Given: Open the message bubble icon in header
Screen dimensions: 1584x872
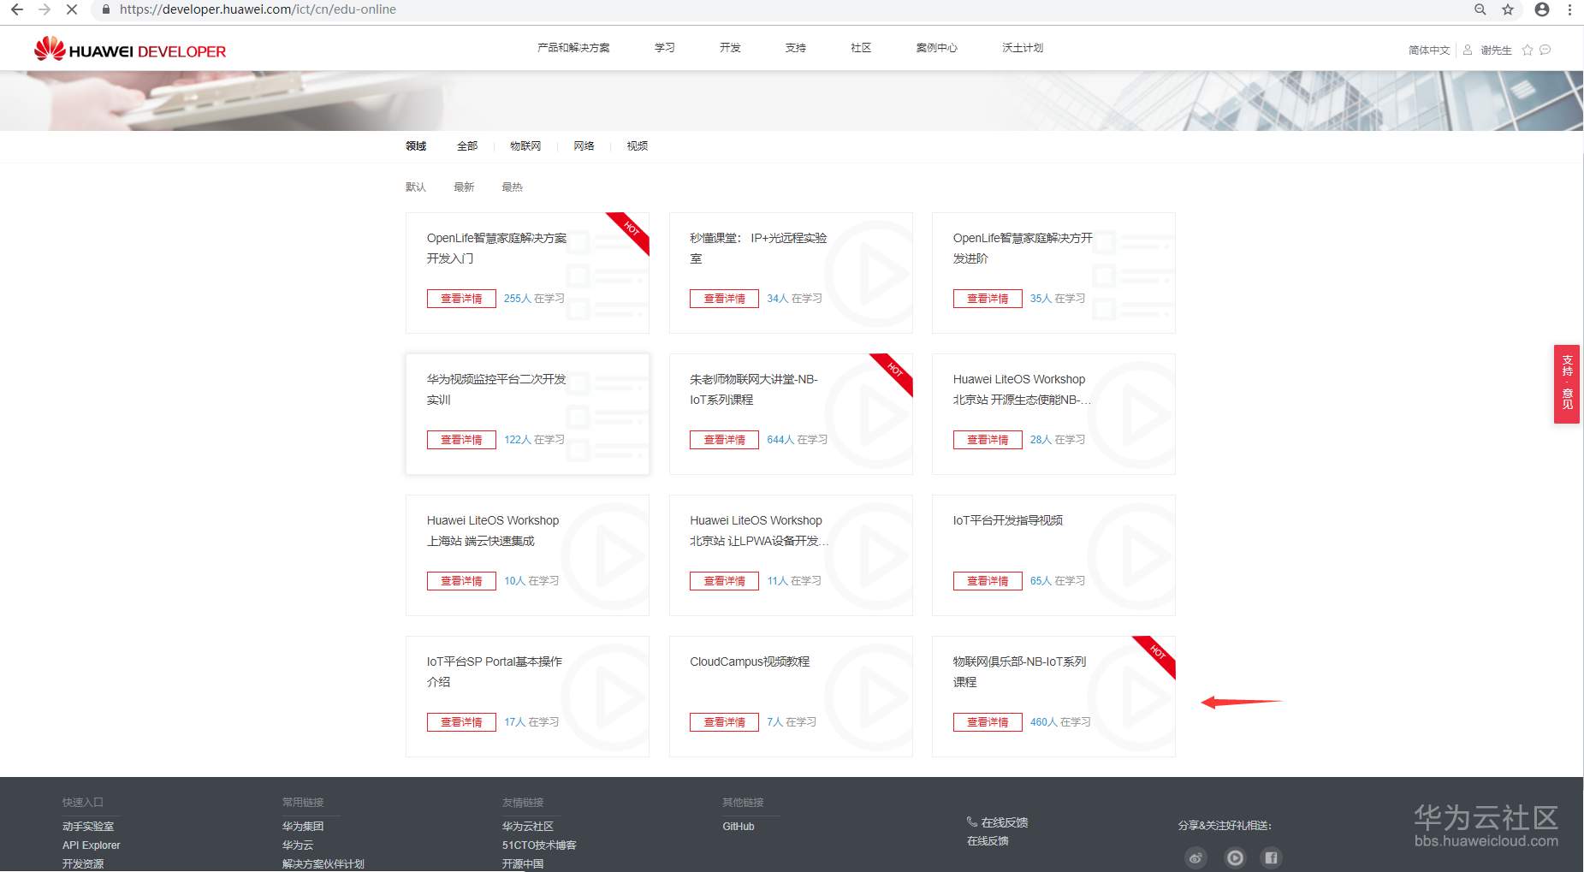Looking at the screenshot, I should click(x=1545, y=50).
